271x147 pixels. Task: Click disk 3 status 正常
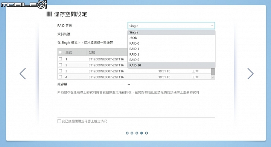195,71
